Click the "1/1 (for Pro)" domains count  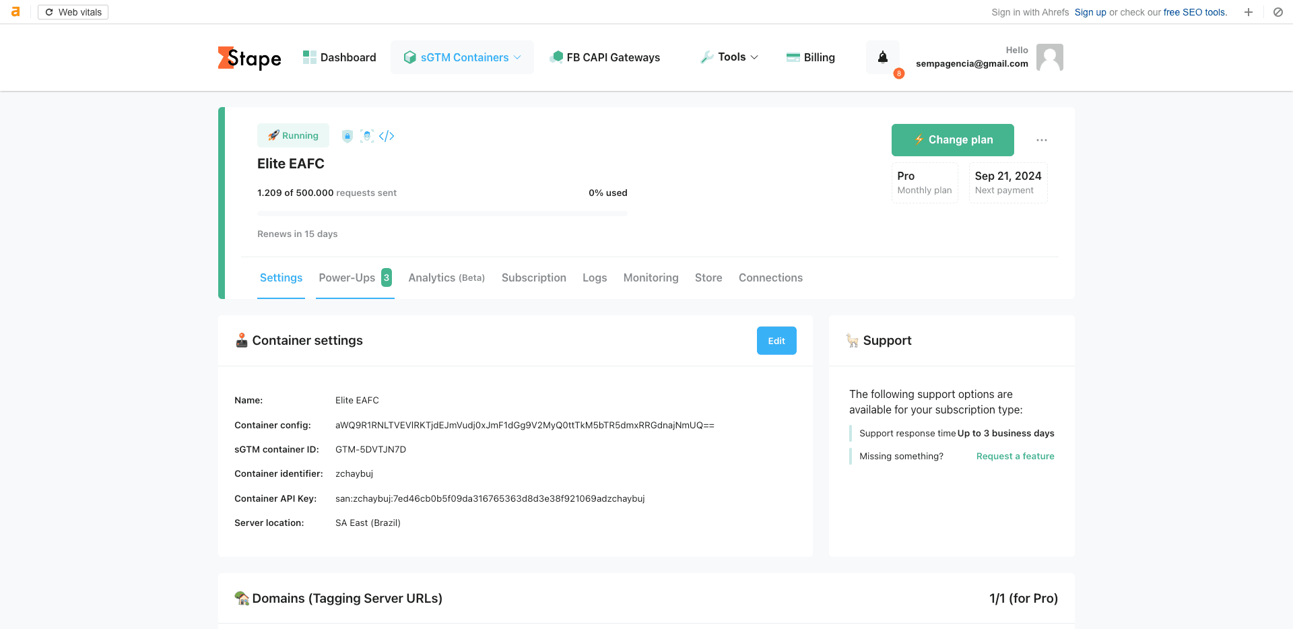point(1024,598)
